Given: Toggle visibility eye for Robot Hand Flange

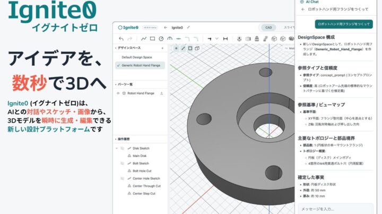Looking at the screenshot, I should 118,93.
